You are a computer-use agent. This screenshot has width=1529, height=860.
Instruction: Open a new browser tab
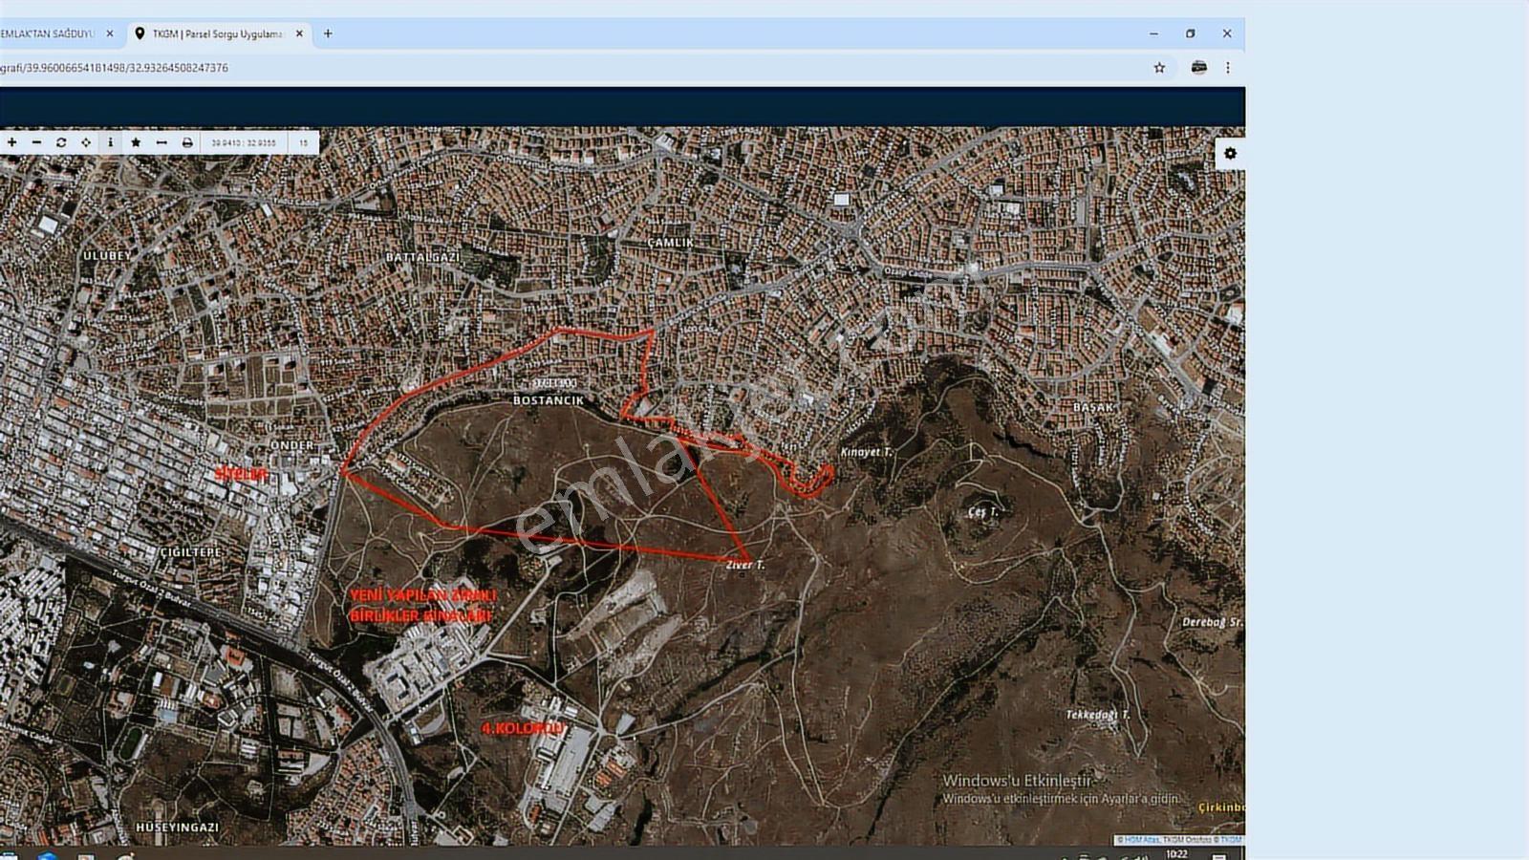click(328, 33)
